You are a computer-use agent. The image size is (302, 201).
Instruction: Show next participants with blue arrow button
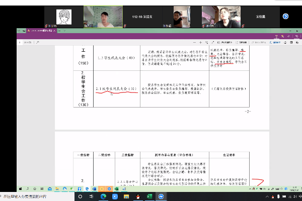pos(285,16)
